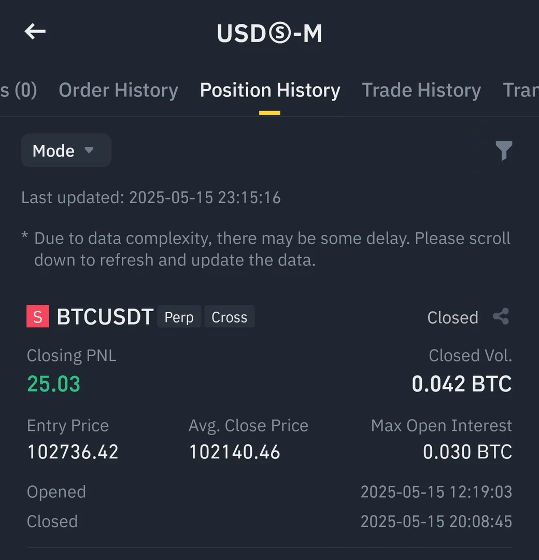This screenshot has height=560, width=539.
Task: Open the partially visible Transaction tab
Action: [520, 90]
